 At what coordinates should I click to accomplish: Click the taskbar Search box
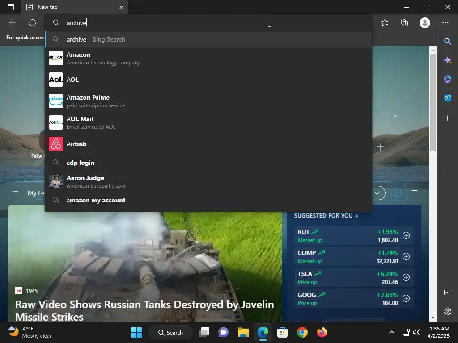[170, 332]
